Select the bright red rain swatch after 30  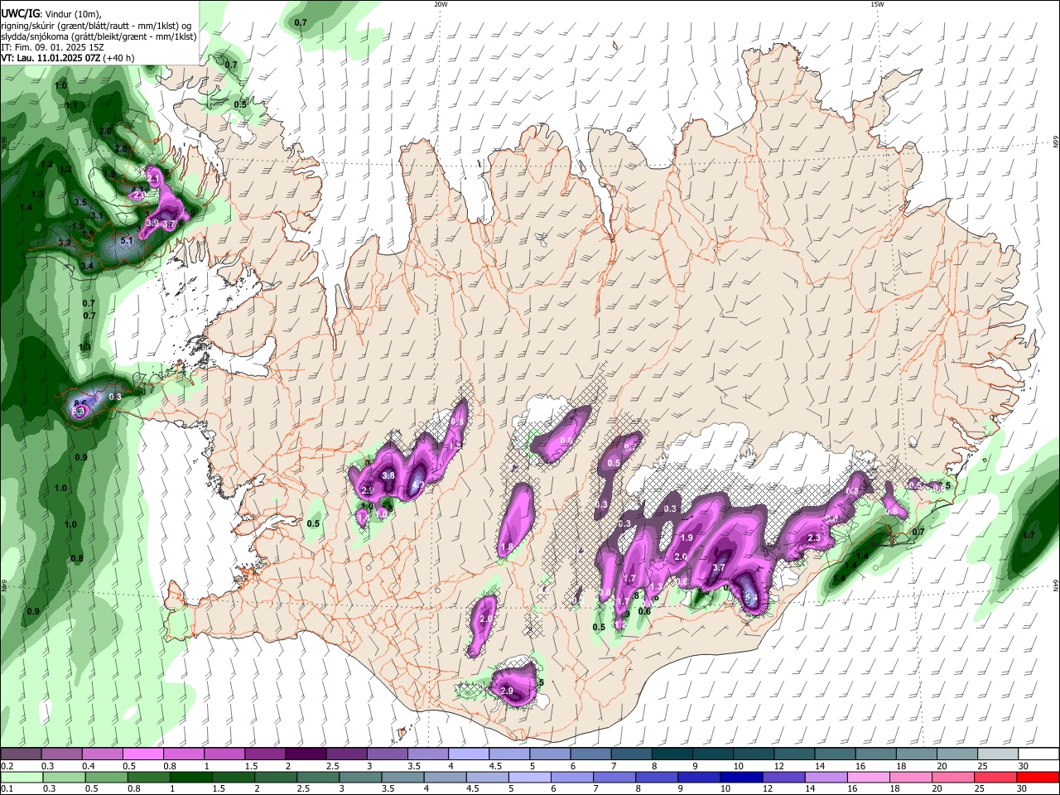pos(1038,778)
